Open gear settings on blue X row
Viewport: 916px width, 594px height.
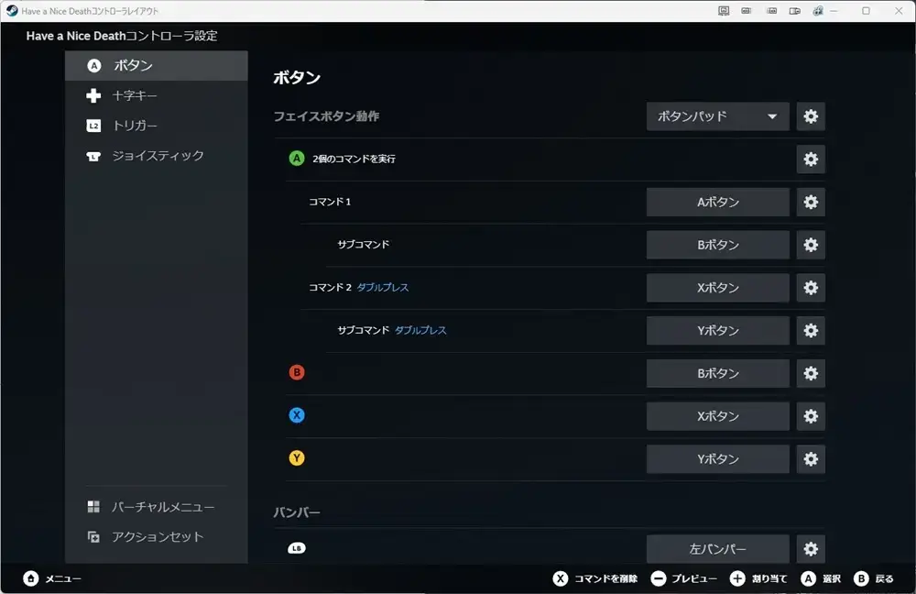[x=811, y=416]
